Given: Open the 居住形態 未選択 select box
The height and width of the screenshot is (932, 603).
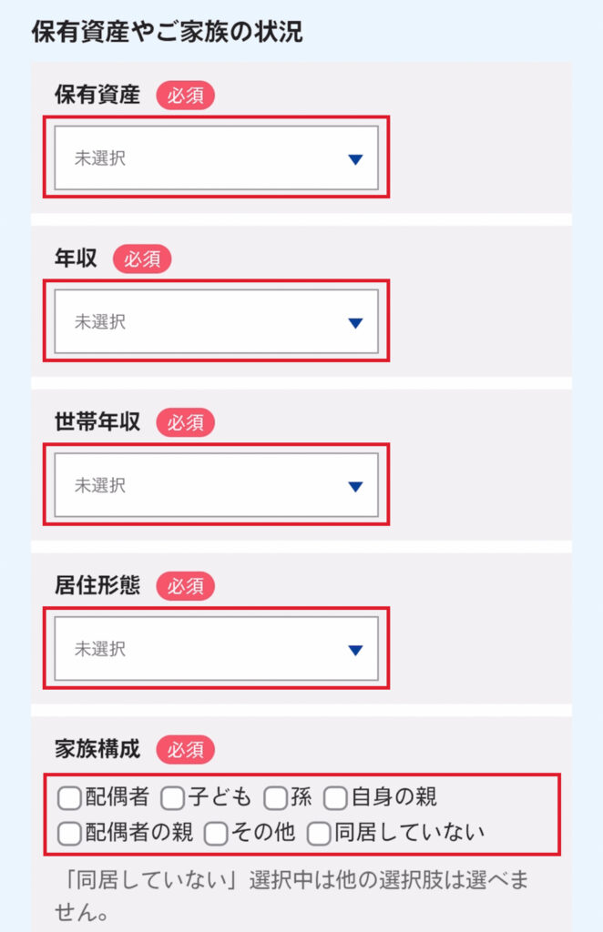Looking at the screenshot, I should click(216, 650).
